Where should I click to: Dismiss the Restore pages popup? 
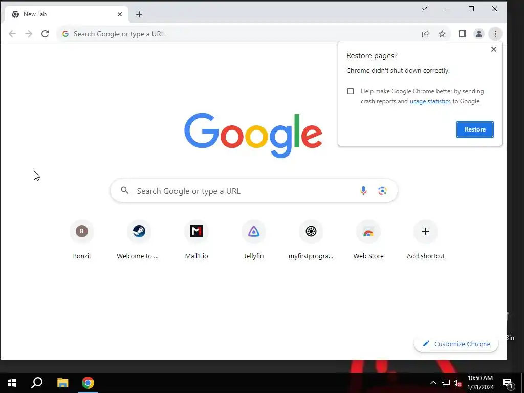click(x=494, y=49)
